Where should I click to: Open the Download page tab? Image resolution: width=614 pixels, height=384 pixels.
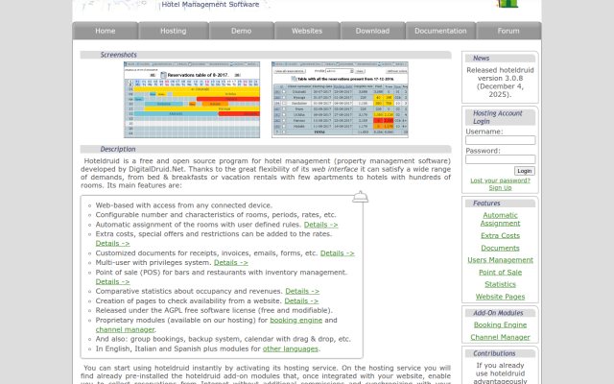point(372,31)
